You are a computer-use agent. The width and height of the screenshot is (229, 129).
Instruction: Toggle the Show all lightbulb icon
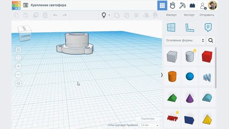(104, 15)
